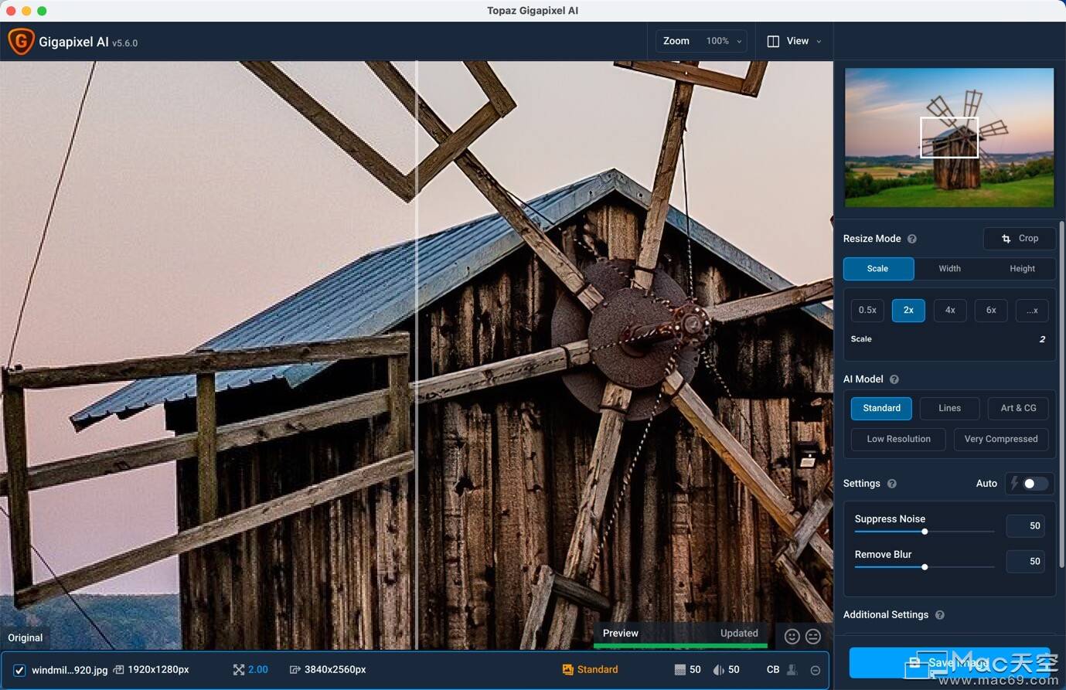
Task: Click the Additional Settings help icon
Action: (940, 615)
